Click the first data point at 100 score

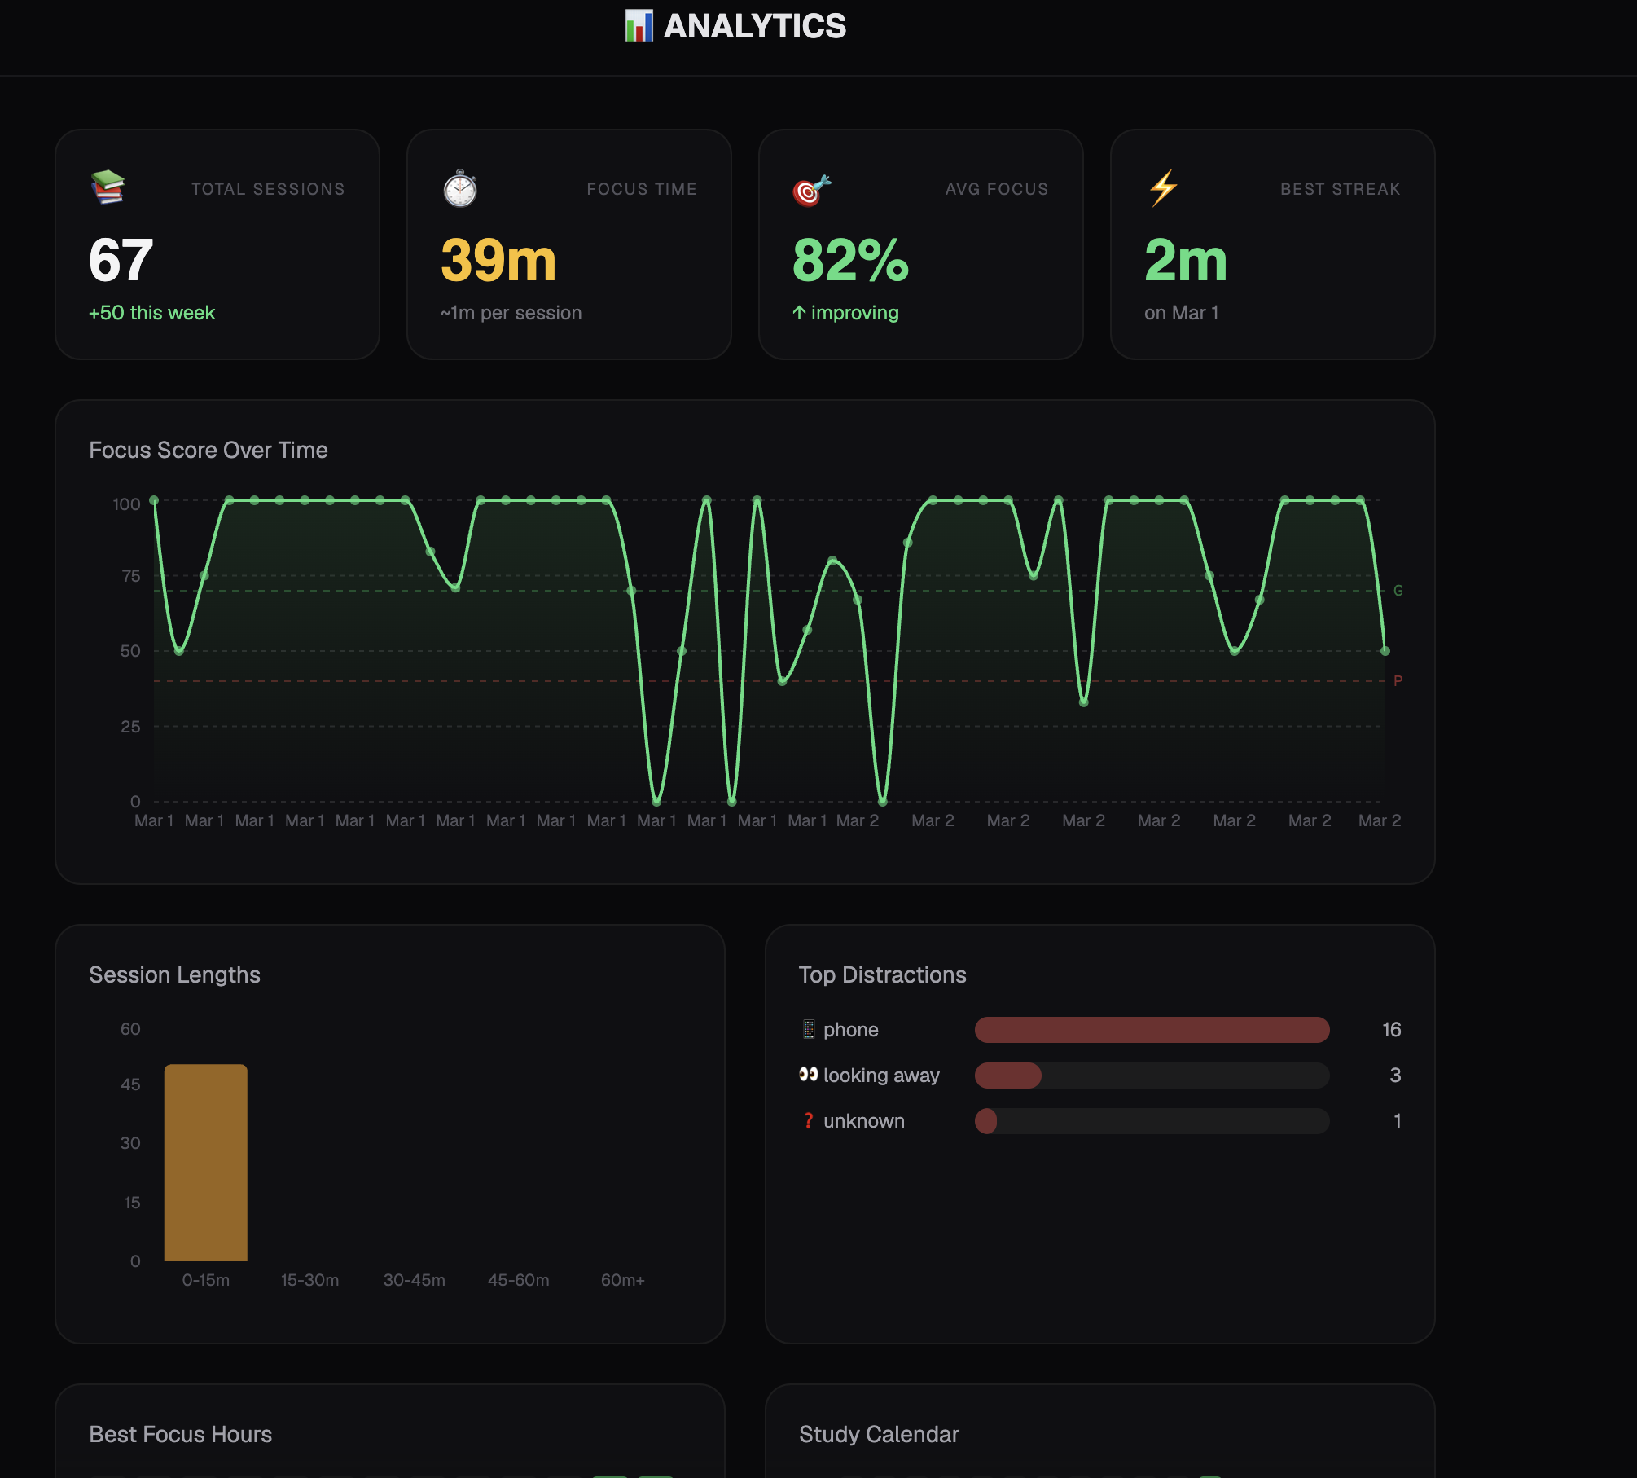(154, 500)
